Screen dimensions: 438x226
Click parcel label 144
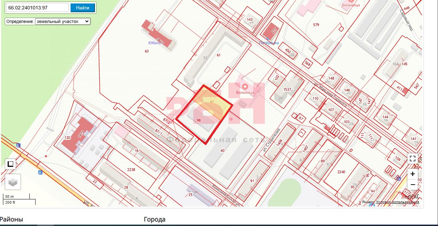tap(385, 117)
